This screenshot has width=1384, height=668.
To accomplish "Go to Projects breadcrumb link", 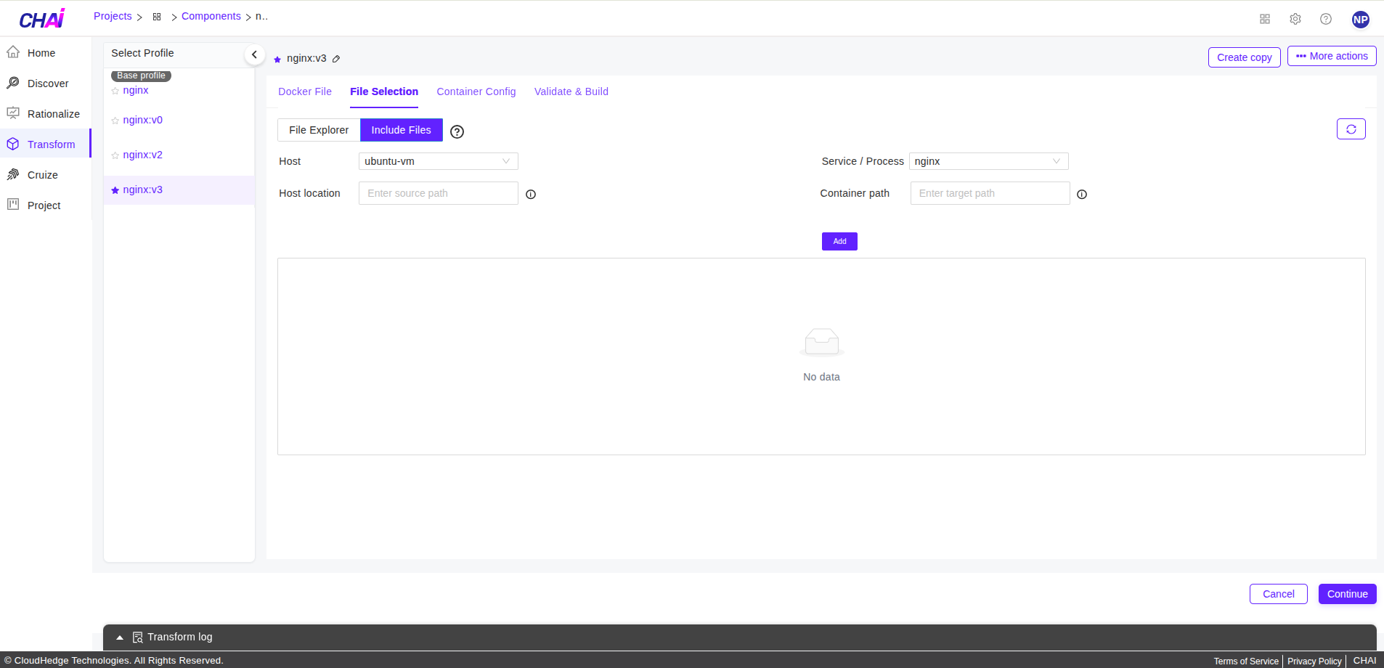I will click(x=113, y=16).
